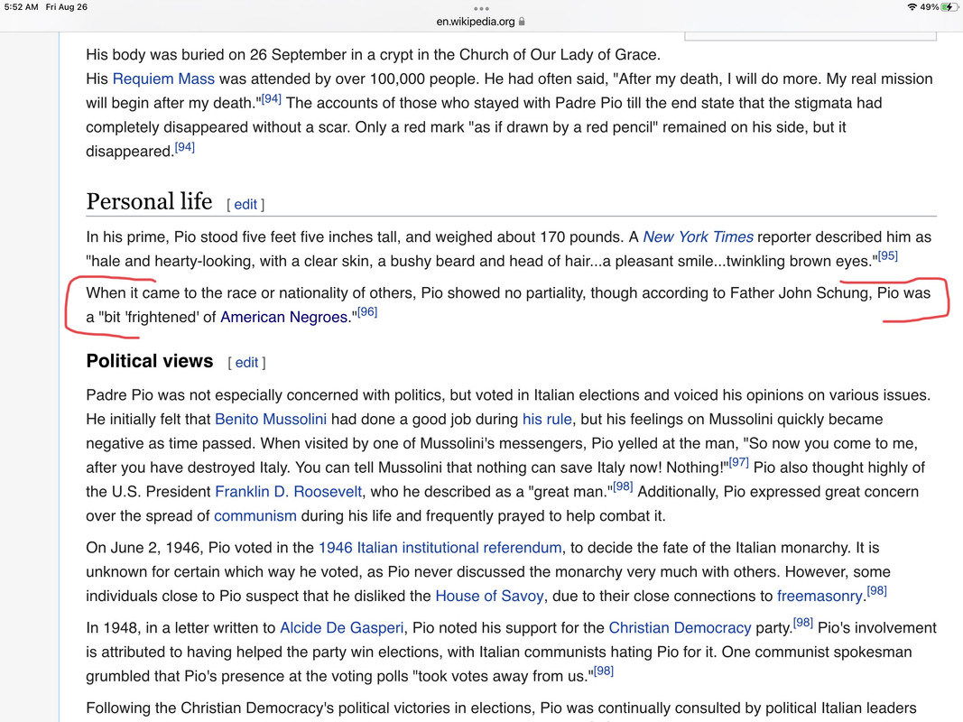Open citation [98] after 'party.'
This screenshot has height=722, width=963.
click(802, 623)
